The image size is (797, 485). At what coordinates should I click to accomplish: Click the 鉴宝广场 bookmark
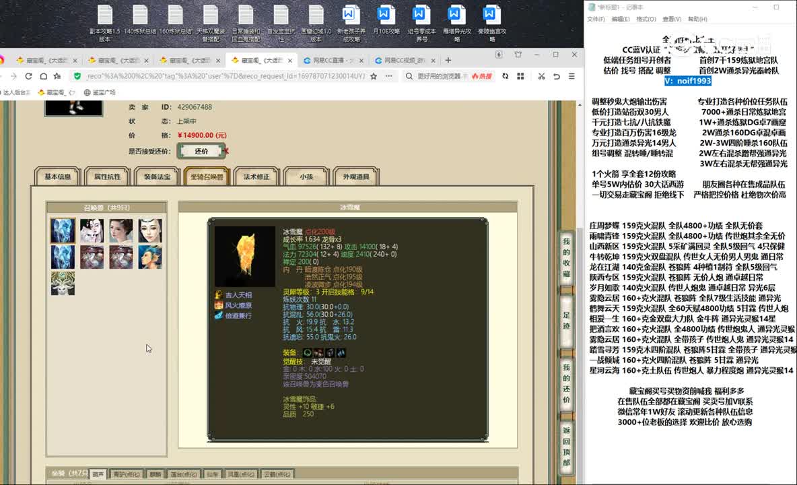tap(100, 92)
